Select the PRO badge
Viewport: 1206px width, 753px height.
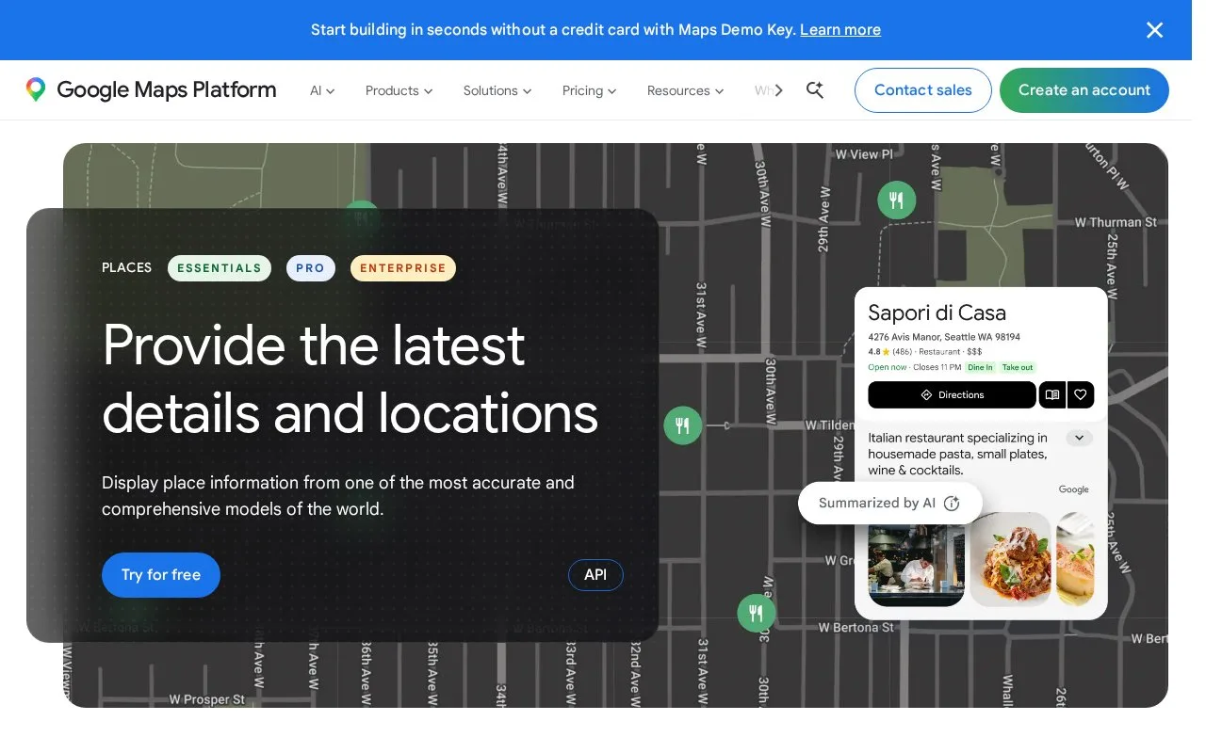(x=310, y=268)
